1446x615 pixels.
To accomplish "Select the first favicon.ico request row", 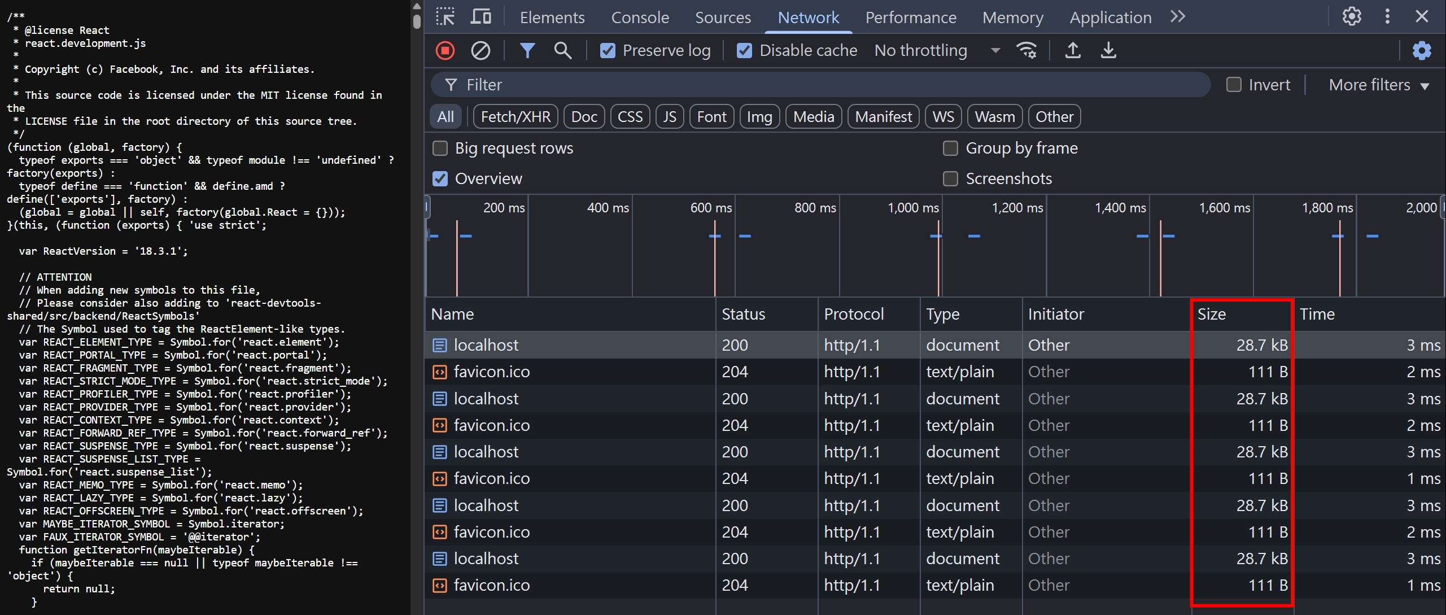I will click(x=935, y=372).
